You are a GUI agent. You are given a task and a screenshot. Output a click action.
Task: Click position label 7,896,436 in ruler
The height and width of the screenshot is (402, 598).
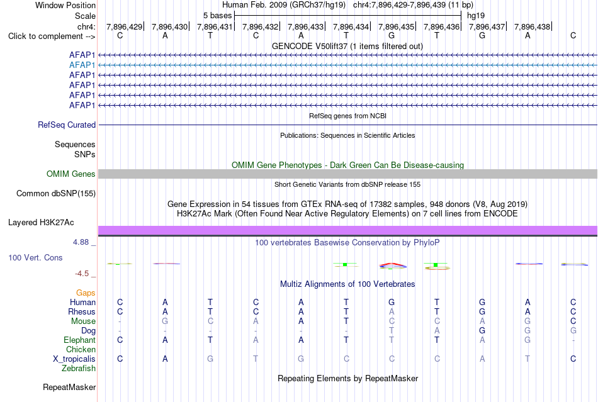pyautogui.click(x=442, y=26)
